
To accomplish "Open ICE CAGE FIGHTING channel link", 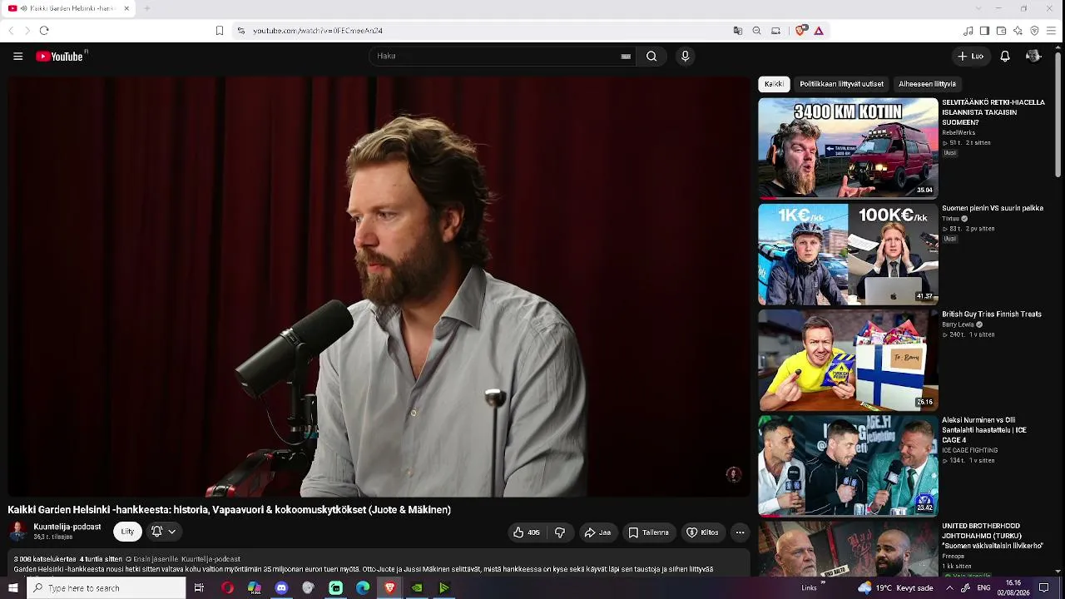I will tap(970, 450).
